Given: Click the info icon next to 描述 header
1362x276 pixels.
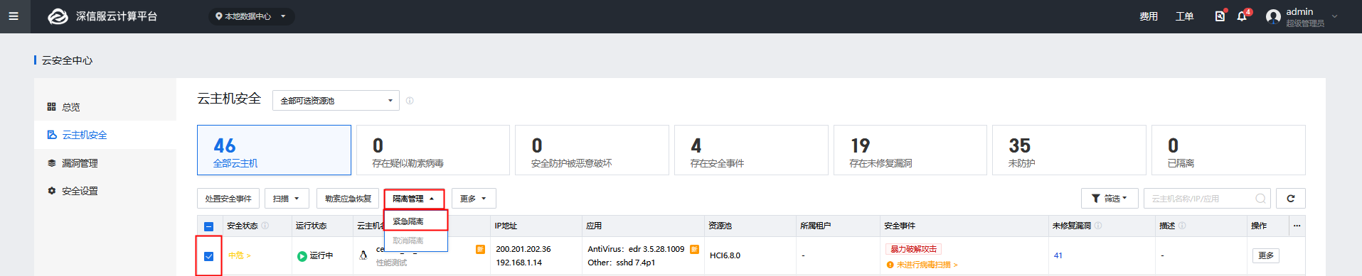Looking at the screenshot, I should point(1182,226).
